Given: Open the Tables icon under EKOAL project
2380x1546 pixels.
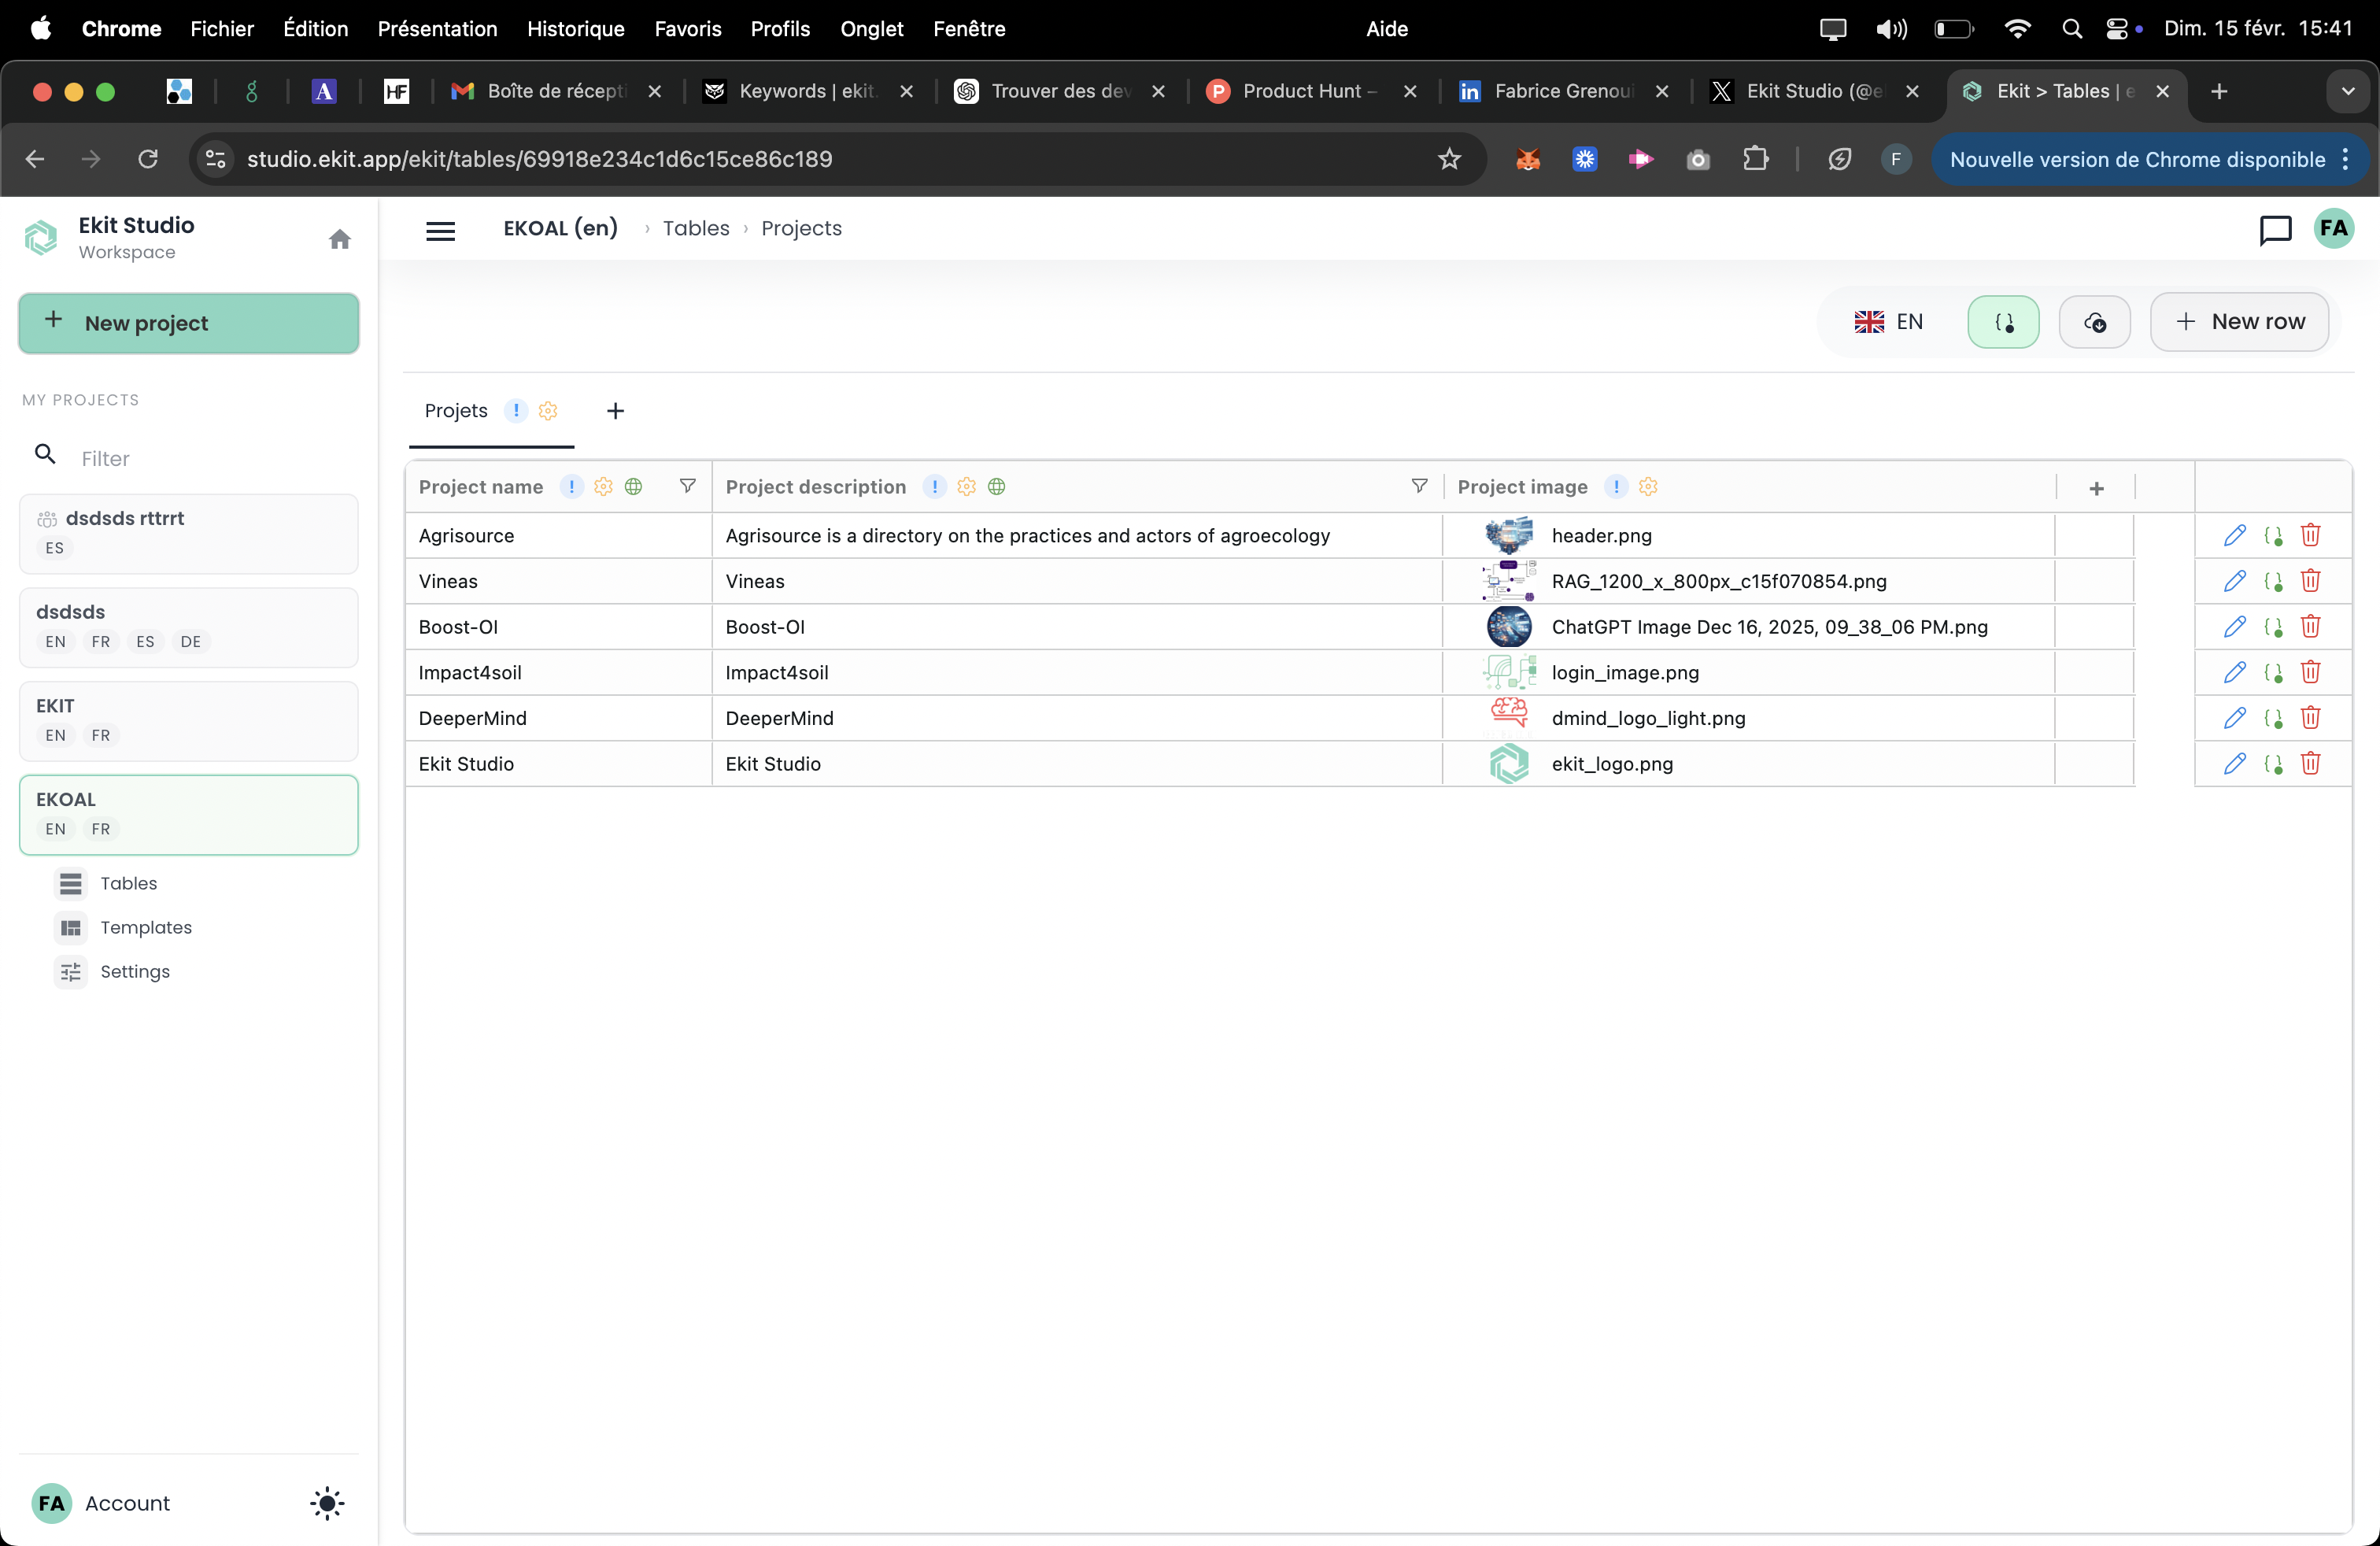Looking at the screenshot, I should pos(70,884).
